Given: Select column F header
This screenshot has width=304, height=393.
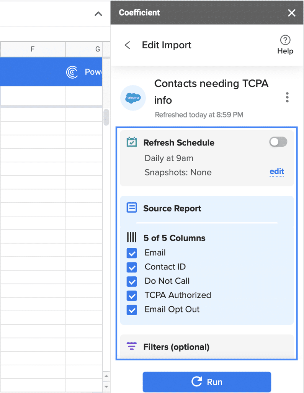Looking at the screenshot, I should click(33, 49).
